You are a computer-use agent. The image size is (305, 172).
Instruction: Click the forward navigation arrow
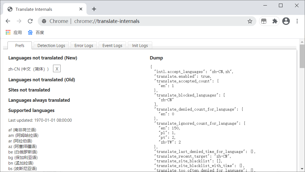[x=19, y=21]
